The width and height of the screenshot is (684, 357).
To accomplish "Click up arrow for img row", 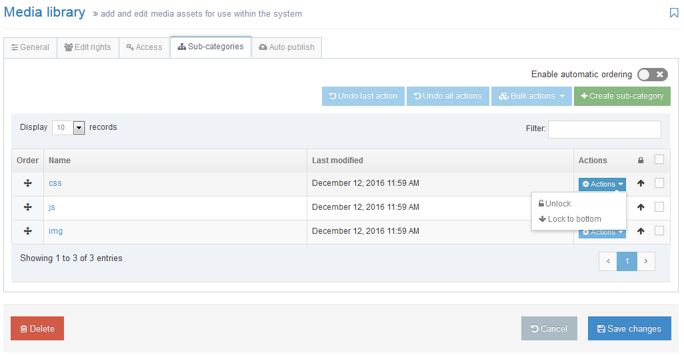I will pyautogui.click(x=641, y=231).
